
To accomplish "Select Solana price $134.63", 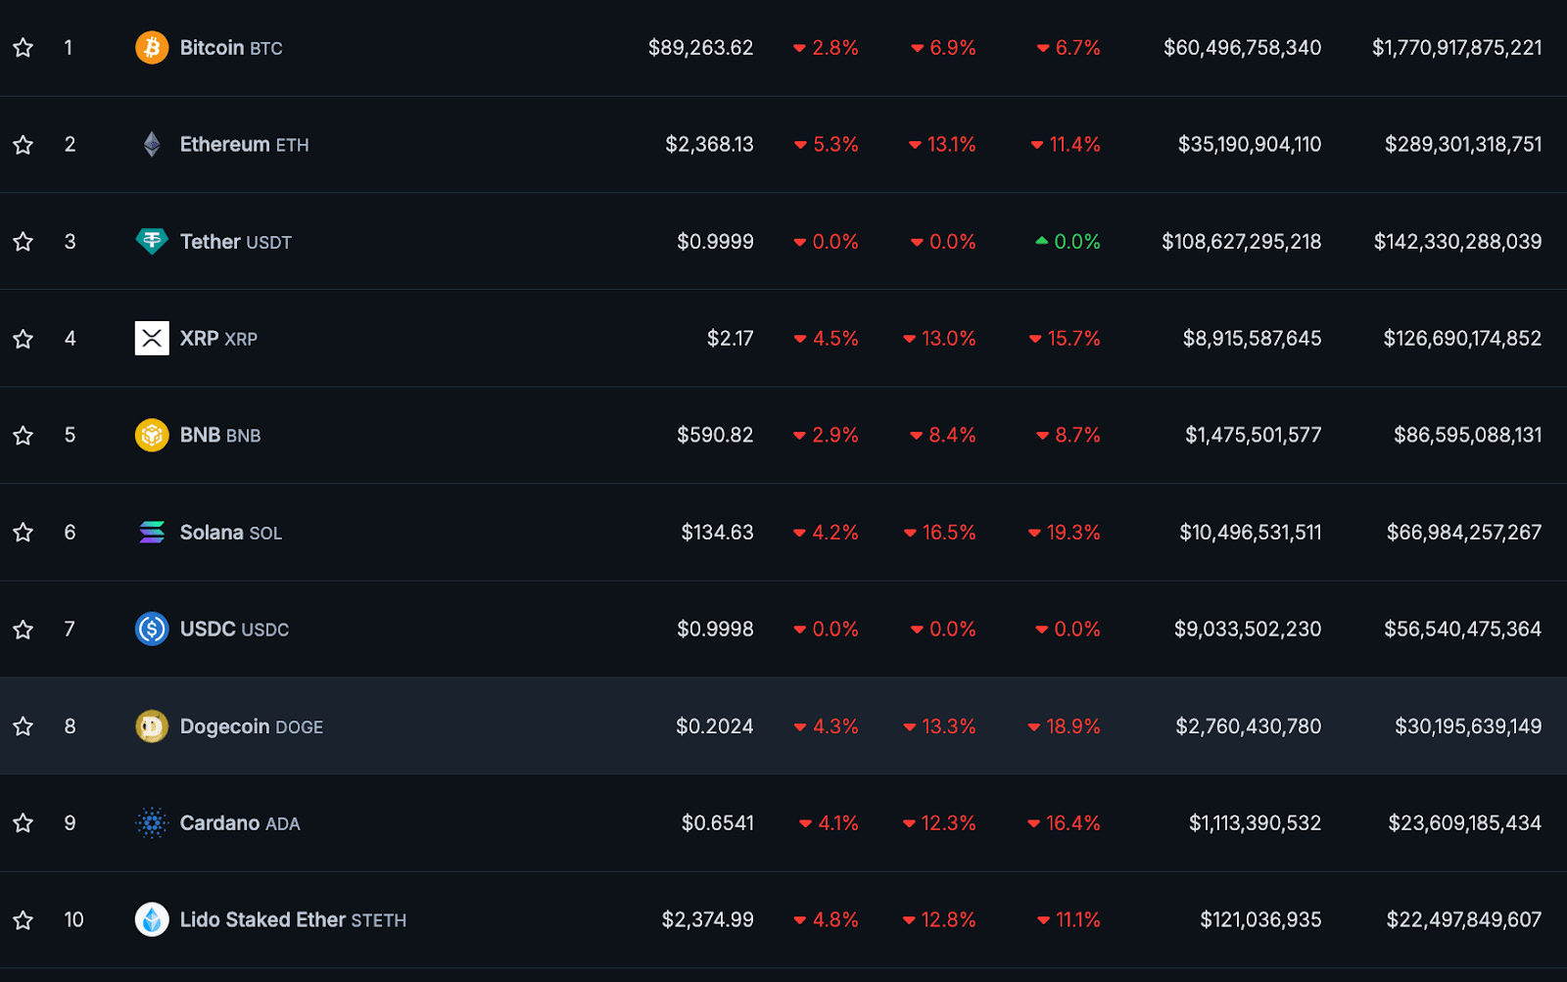I will coord(717,533).
